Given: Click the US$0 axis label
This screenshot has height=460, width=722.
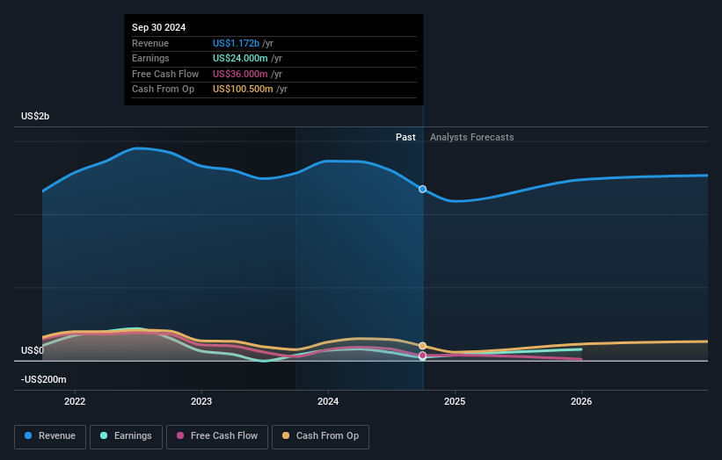Looking at the screenshot, I should click(x=33, y=350).
